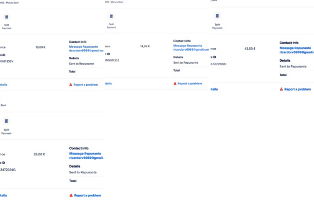Image resolution: width=314 pixels, height=204 pixels.
Task: Select the amount text 28,00 €
Action: click(x=39, y=154)
